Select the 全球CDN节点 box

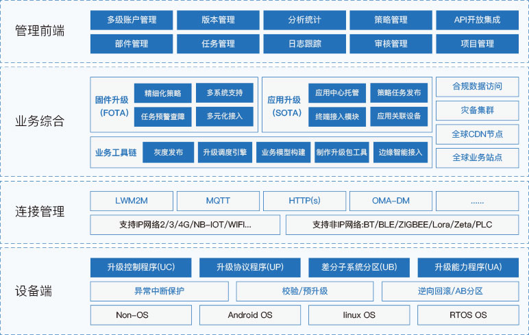pos(477,134)
